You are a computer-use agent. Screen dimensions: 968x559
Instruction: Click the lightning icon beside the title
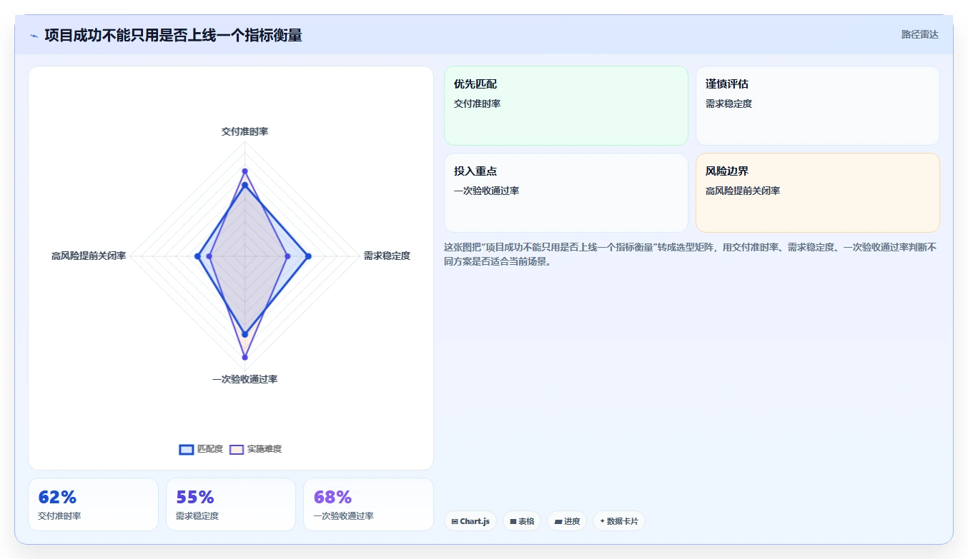coord(34,36)
